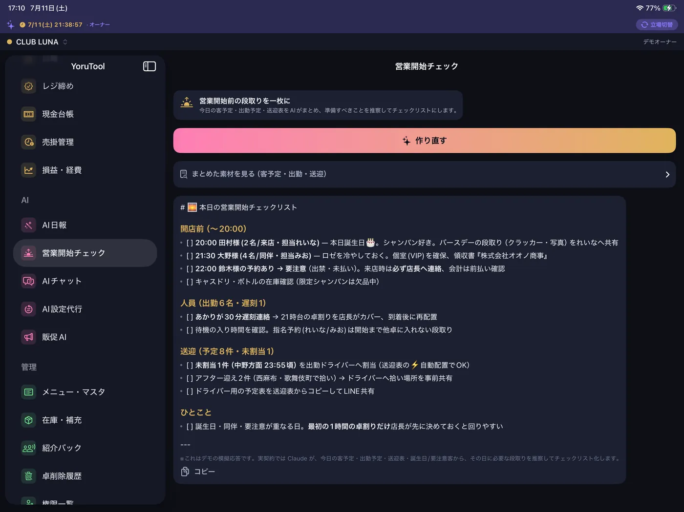Open メニュー・マスタ from the sidebar

pyautogui.click(x=85, y=392)
